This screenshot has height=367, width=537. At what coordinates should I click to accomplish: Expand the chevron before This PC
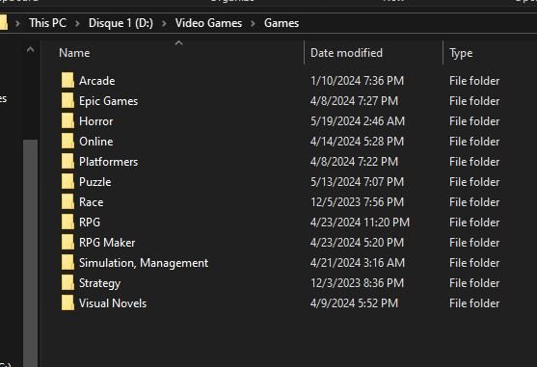[x=17, y=23]
